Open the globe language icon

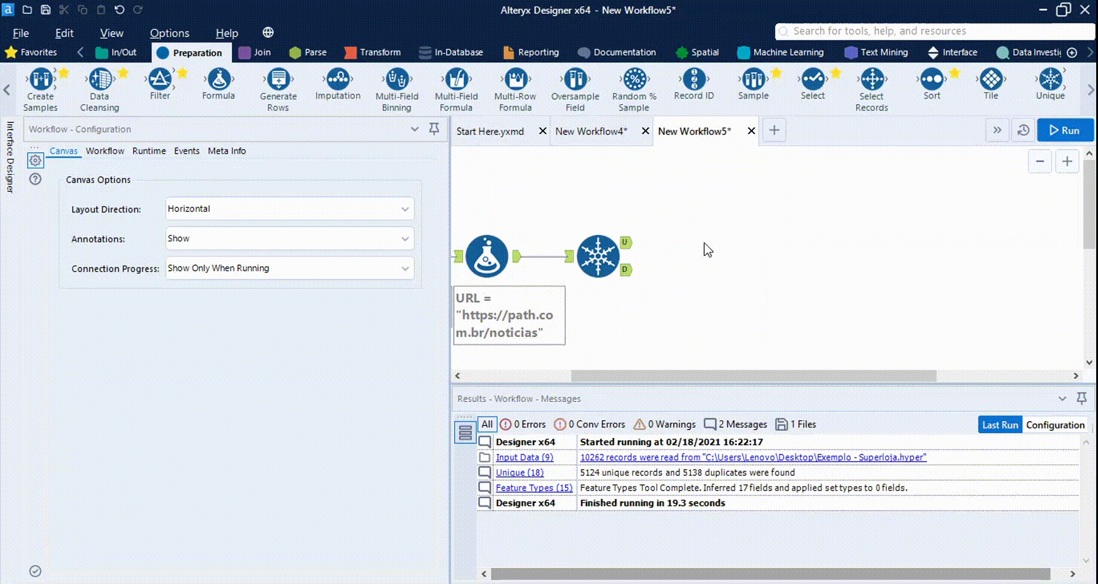268,32
